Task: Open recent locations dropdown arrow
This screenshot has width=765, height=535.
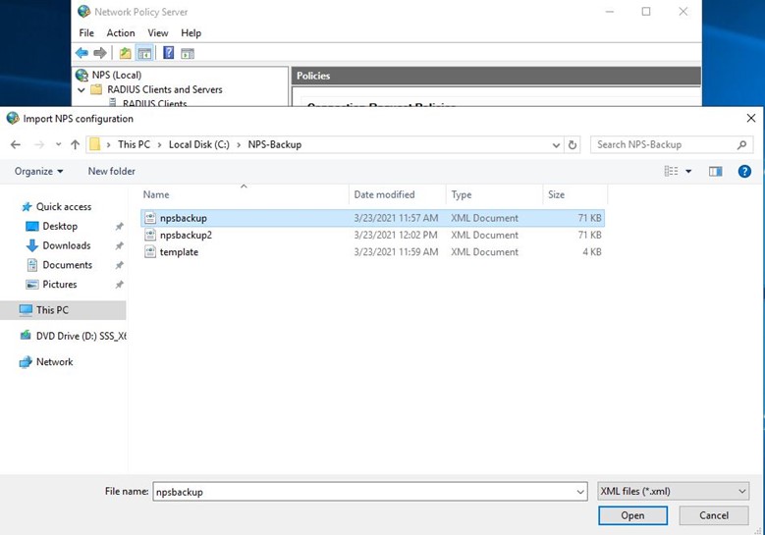Action: click(x=59, y=144)
